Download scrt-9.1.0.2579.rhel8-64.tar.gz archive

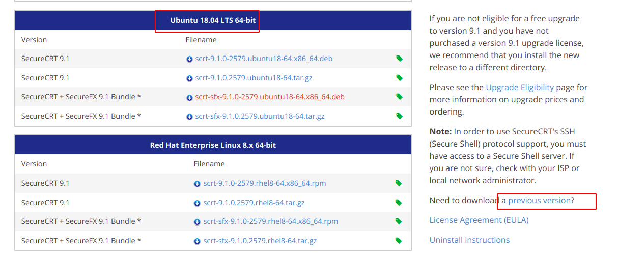(254, 203)
